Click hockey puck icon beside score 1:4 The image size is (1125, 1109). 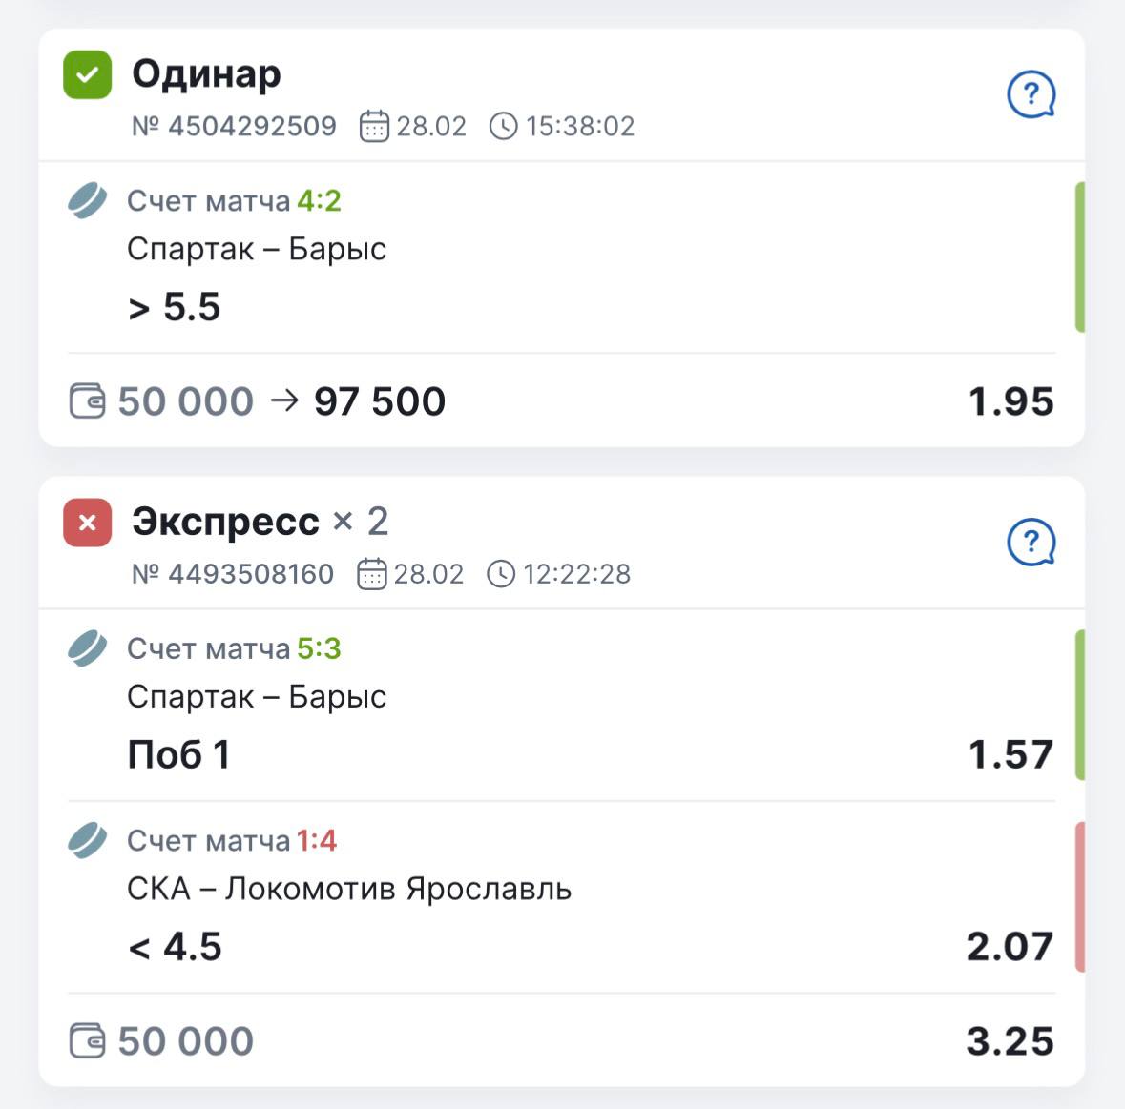pos(87,841)
